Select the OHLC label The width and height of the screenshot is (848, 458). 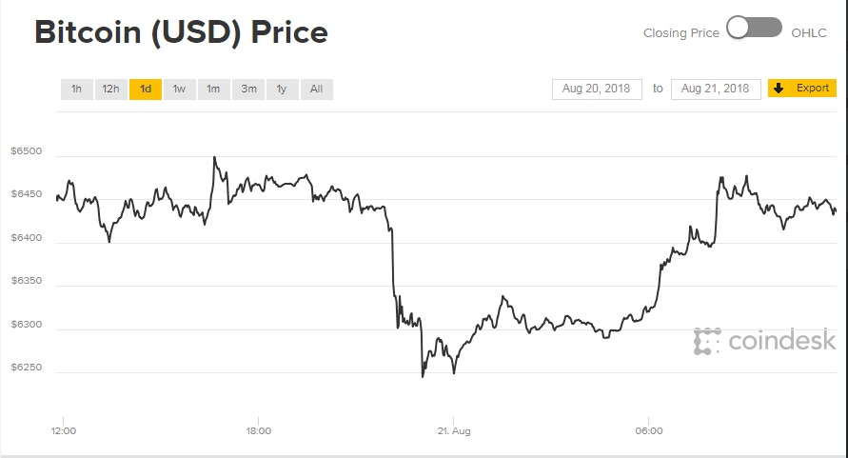(809, 33)
